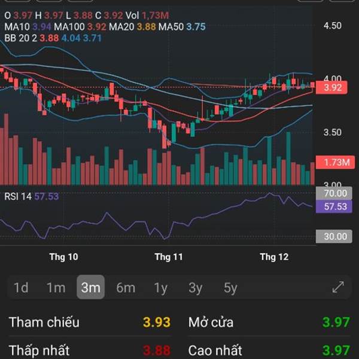Tap the Thg 12 date label
The width and height of the screenshot is (359, 359).
pyautogui.click(x=274, y=257)
